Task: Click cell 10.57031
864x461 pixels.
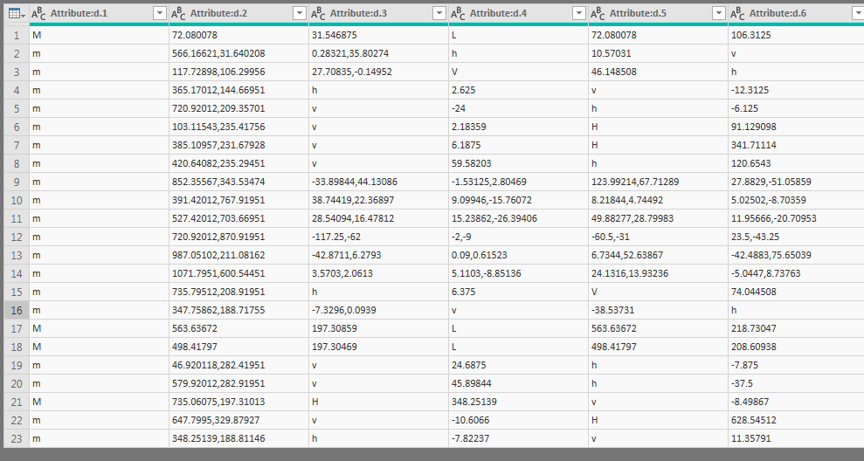Action: tap(658, 53)
